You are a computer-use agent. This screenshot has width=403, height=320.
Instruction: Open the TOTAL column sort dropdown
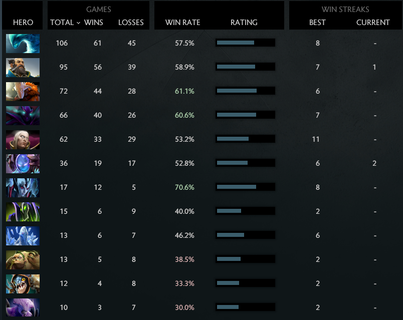(x=63, y=22)
